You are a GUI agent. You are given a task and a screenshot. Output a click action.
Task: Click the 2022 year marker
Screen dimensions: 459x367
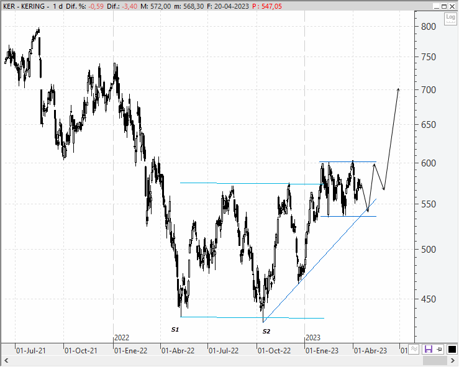click(x=122, y=338)
